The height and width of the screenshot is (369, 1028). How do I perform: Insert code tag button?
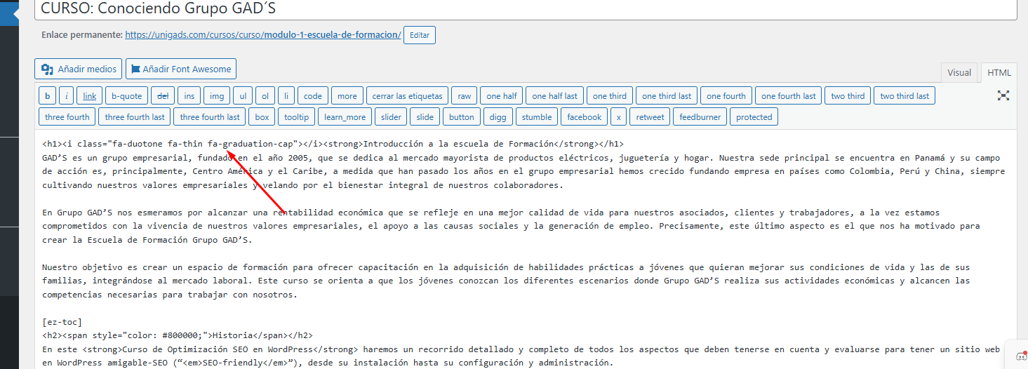tap(313, 96)
